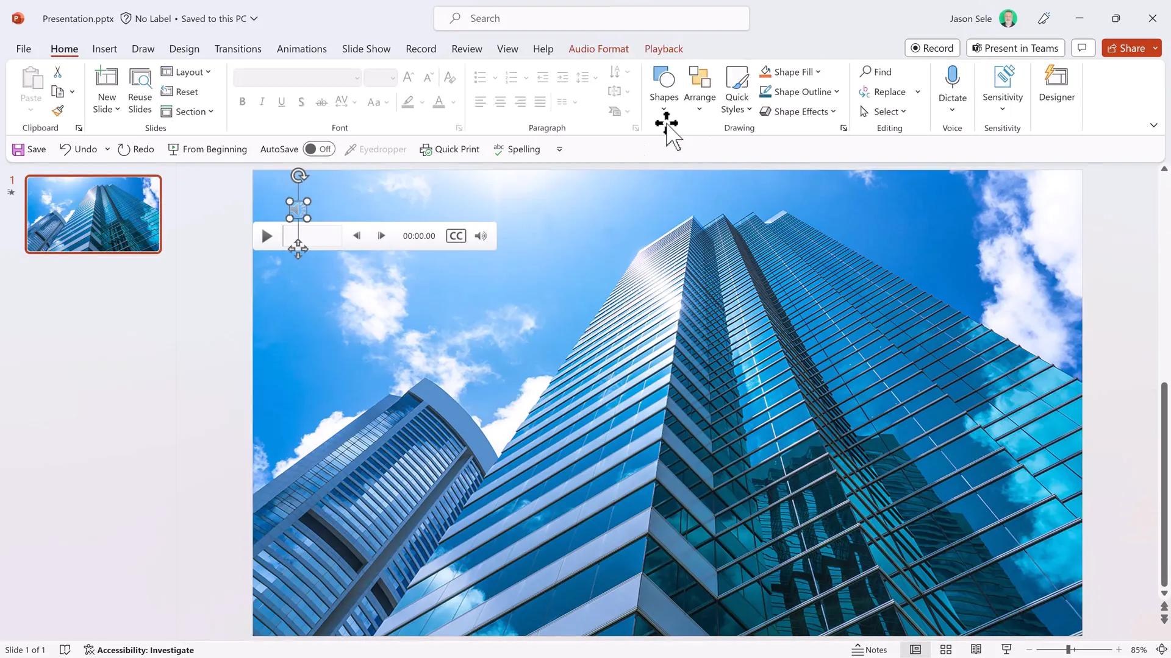Click the Dictate microphone icon
1171x658 pixels.
[952, 77]
